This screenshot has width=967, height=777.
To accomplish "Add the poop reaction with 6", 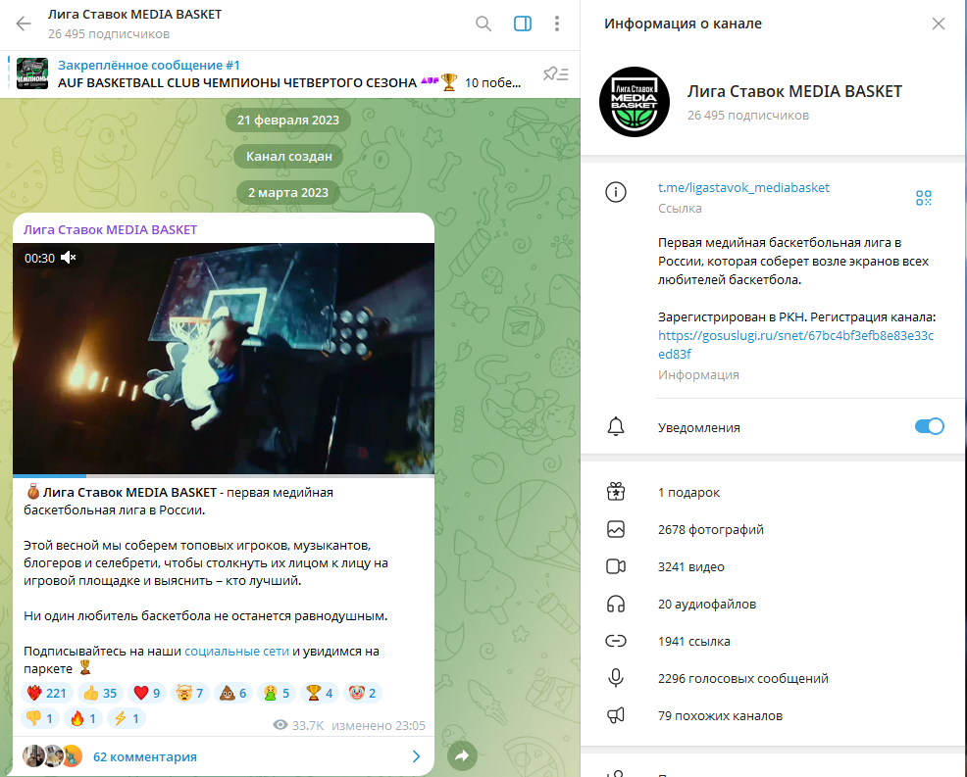I will coord(233,693).
